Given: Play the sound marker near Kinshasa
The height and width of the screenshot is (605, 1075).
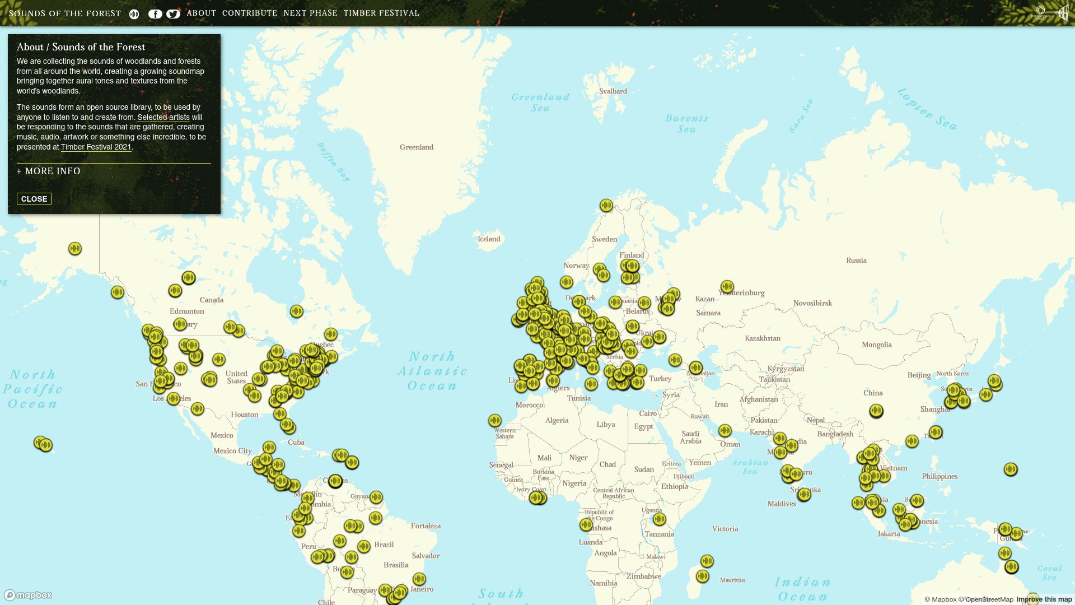Looking at the screenshot, I should click(x=586, y=525).
